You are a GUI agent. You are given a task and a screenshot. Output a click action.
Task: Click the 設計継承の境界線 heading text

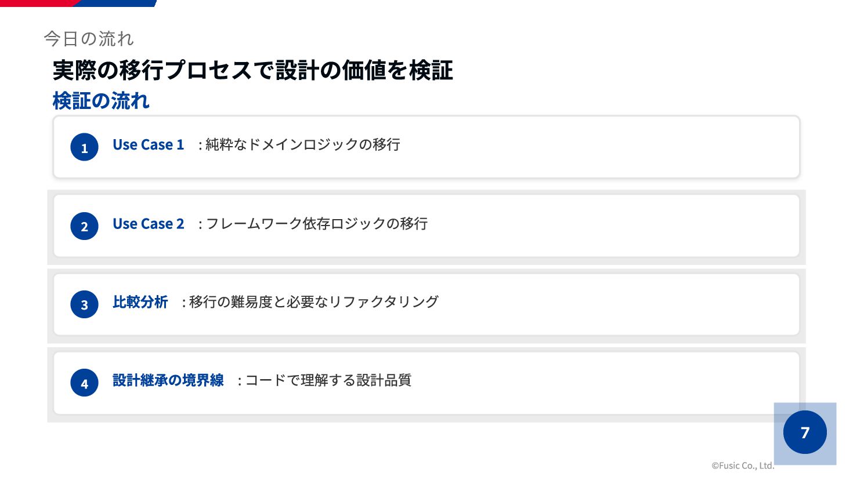(168, 380)
